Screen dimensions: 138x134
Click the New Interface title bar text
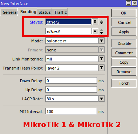click(15, 4)
